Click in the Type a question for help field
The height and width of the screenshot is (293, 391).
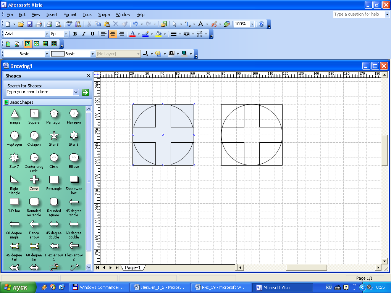coord(359,14)
